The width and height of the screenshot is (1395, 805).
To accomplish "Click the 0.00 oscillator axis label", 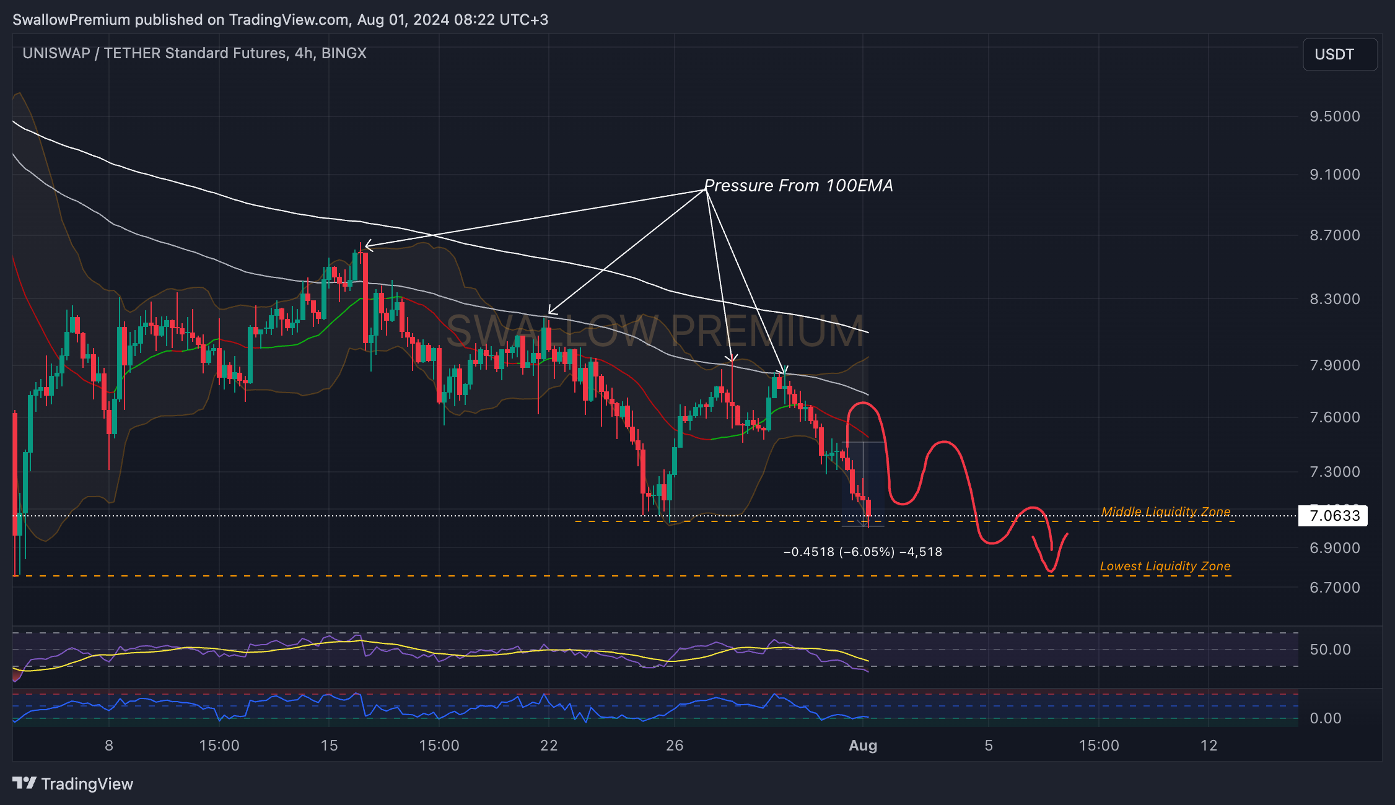I will tap(1326, 718).
